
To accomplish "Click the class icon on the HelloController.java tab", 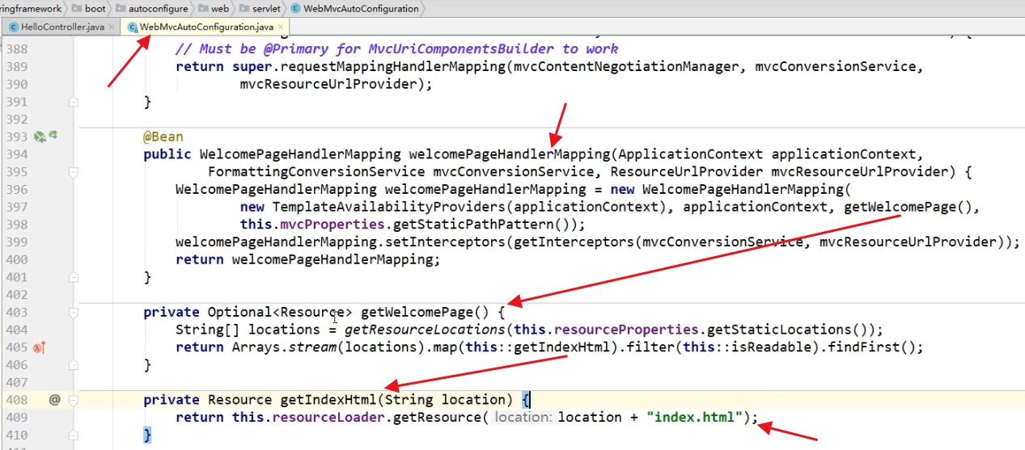I will [x=13, y=27].
